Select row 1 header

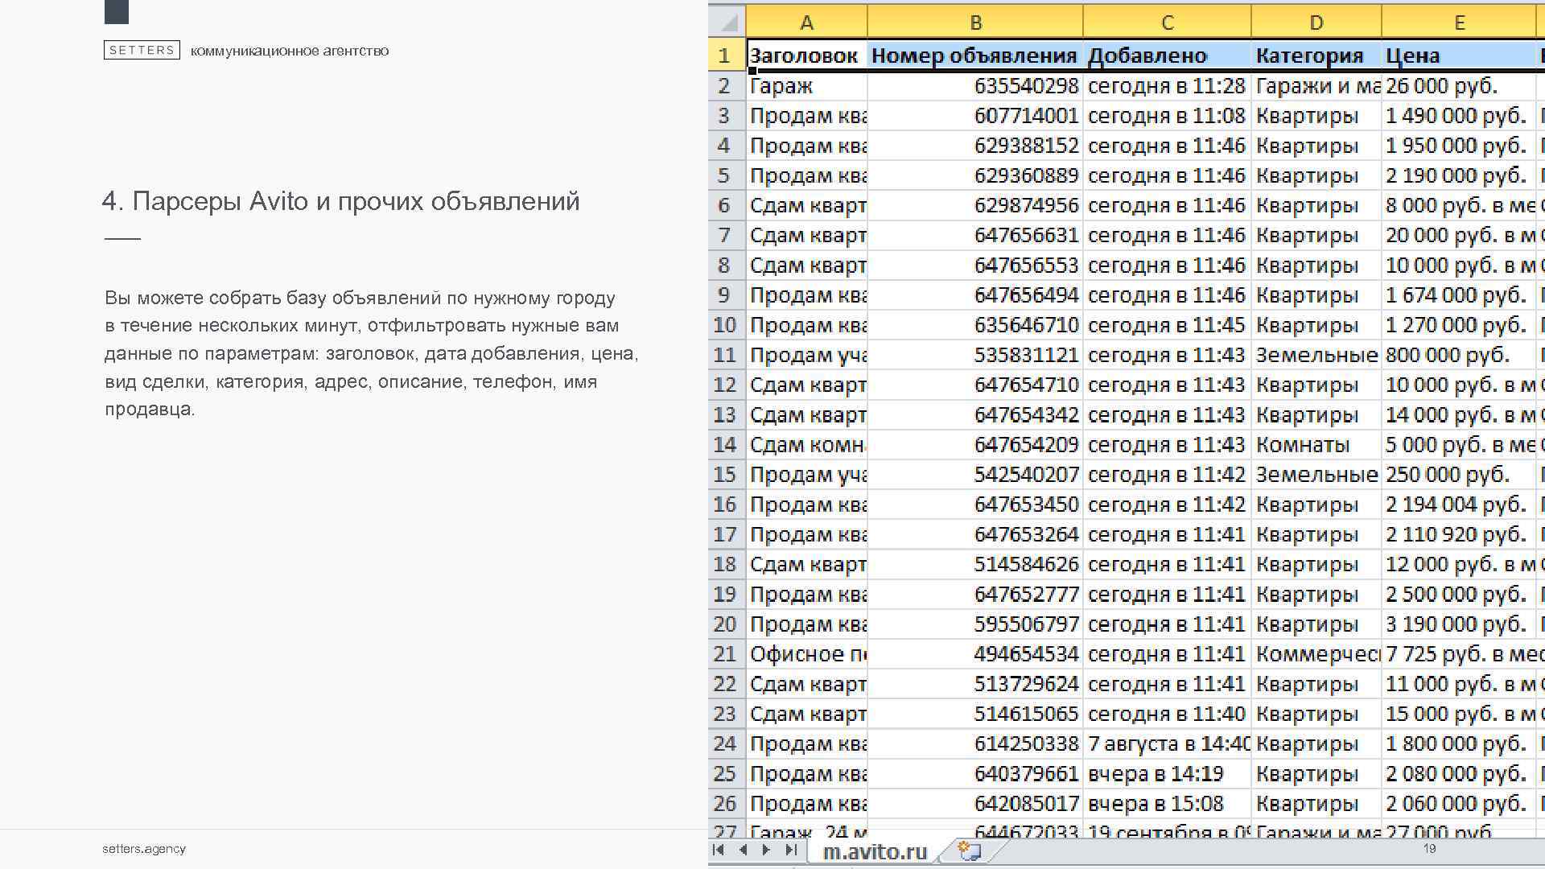(725, 56)
